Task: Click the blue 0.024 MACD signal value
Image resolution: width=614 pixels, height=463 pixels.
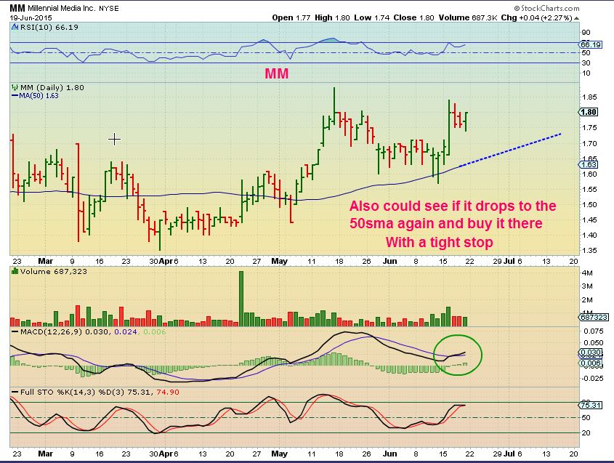Action: [x=125, y=331]
